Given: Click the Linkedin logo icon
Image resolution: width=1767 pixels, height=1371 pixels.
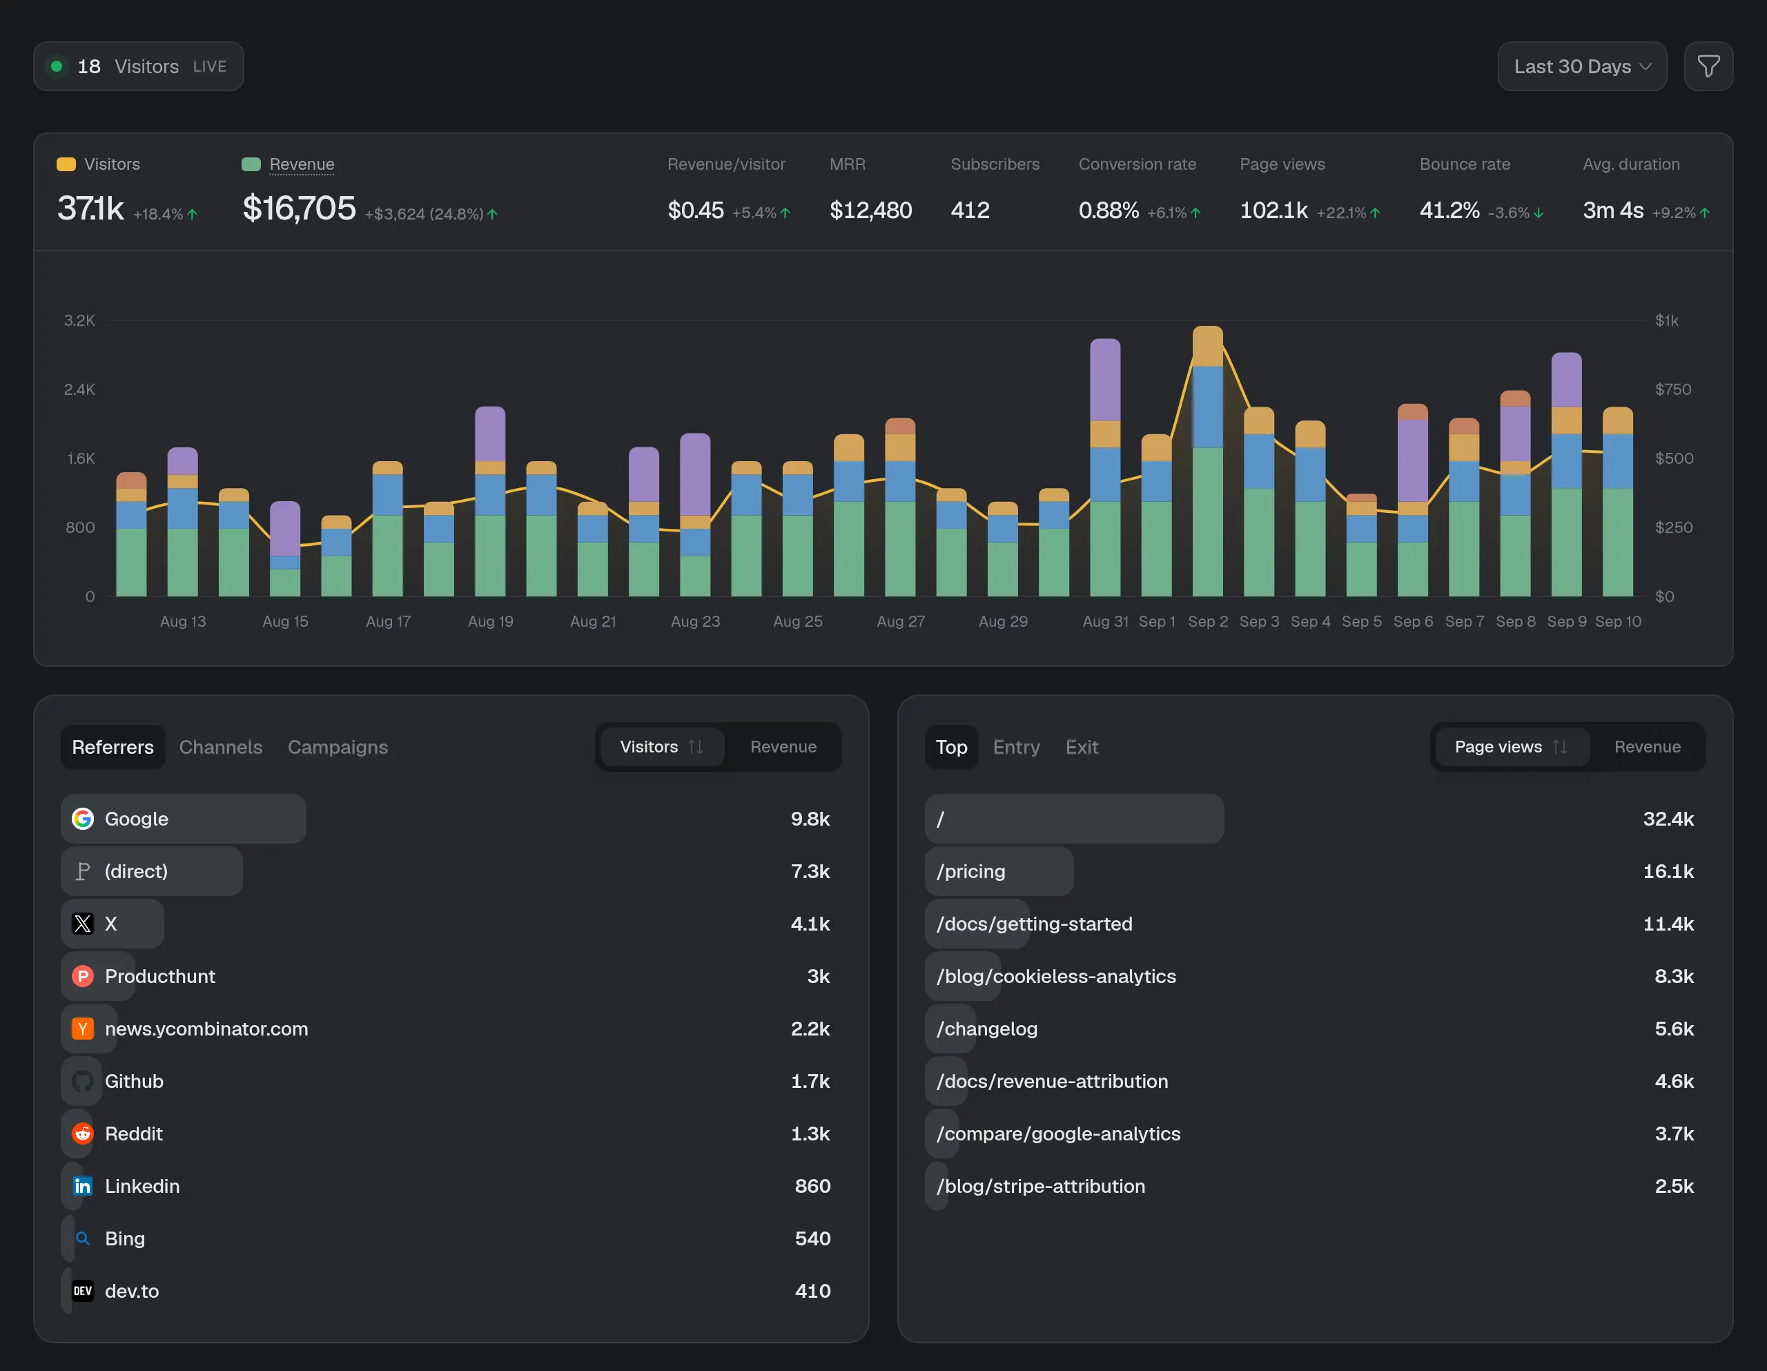Looking at the screenshot, I should pos(83,1187).
